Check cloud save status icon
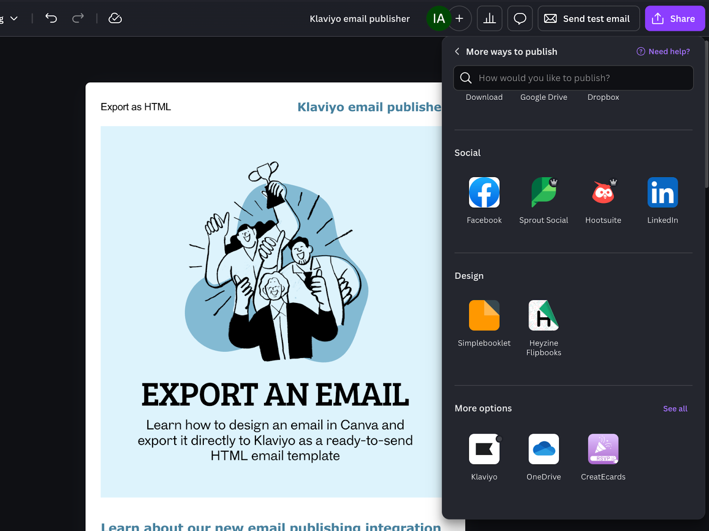Screen dimensions: 709x531 tap(115, 18)
